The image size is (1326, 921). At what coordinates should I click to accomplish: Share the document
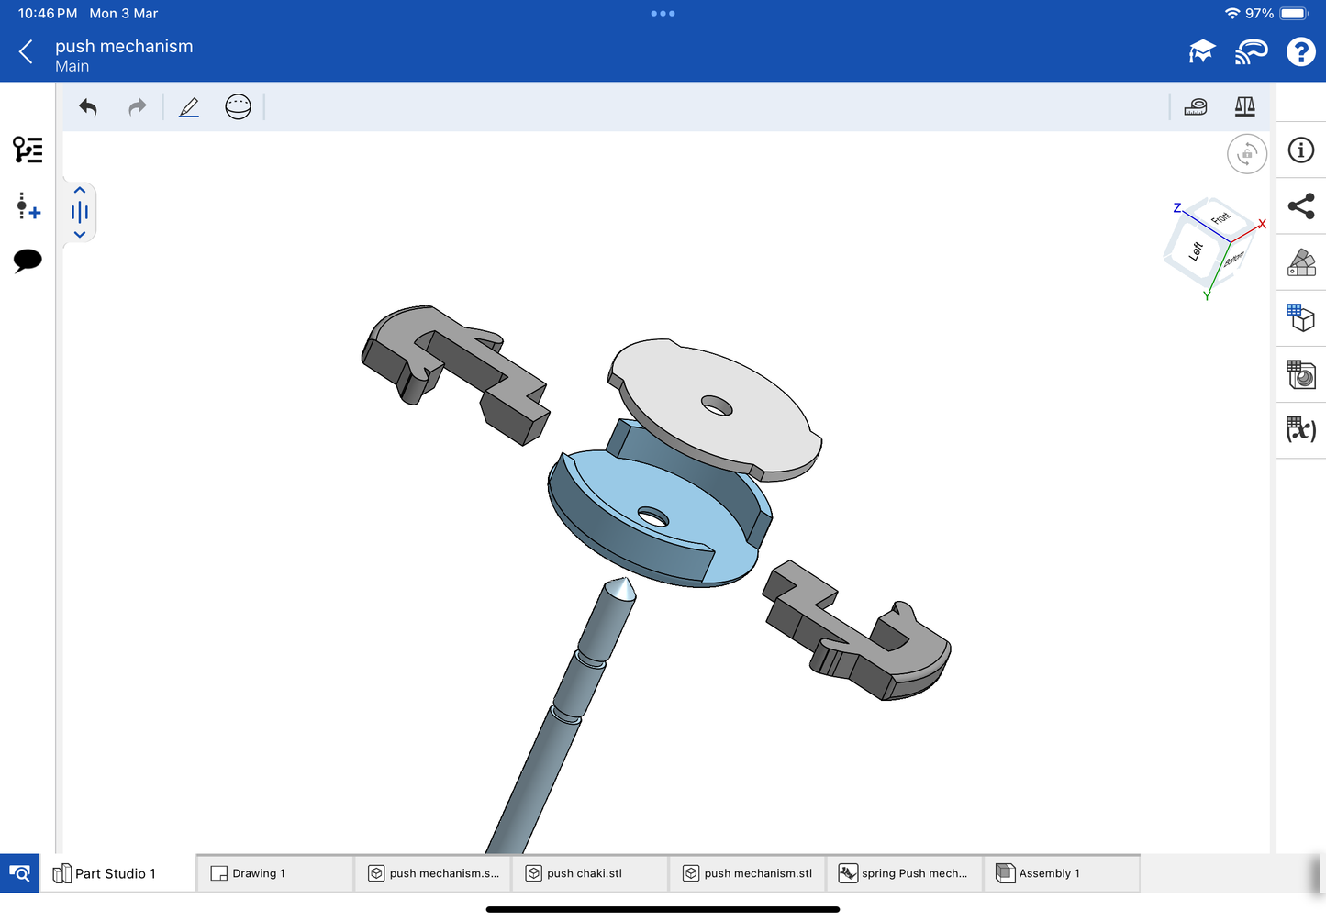click(1300, 206)
